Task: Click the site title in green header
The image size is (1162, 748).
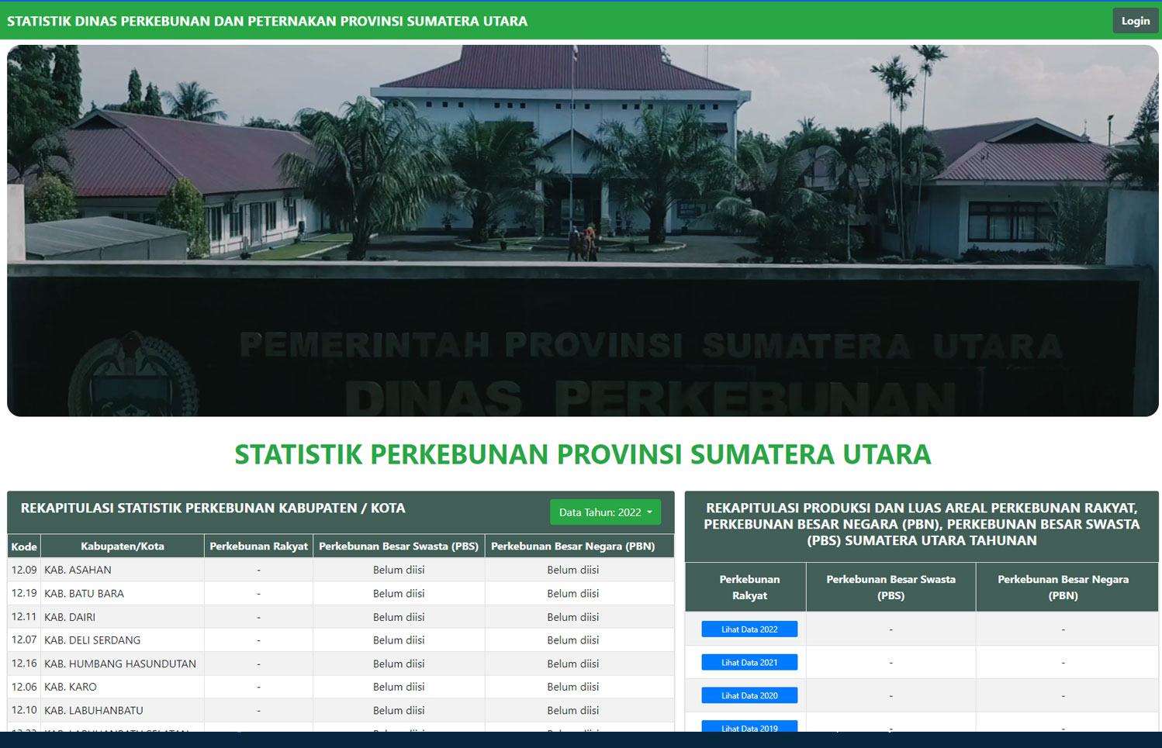Action: click(267, 21)
